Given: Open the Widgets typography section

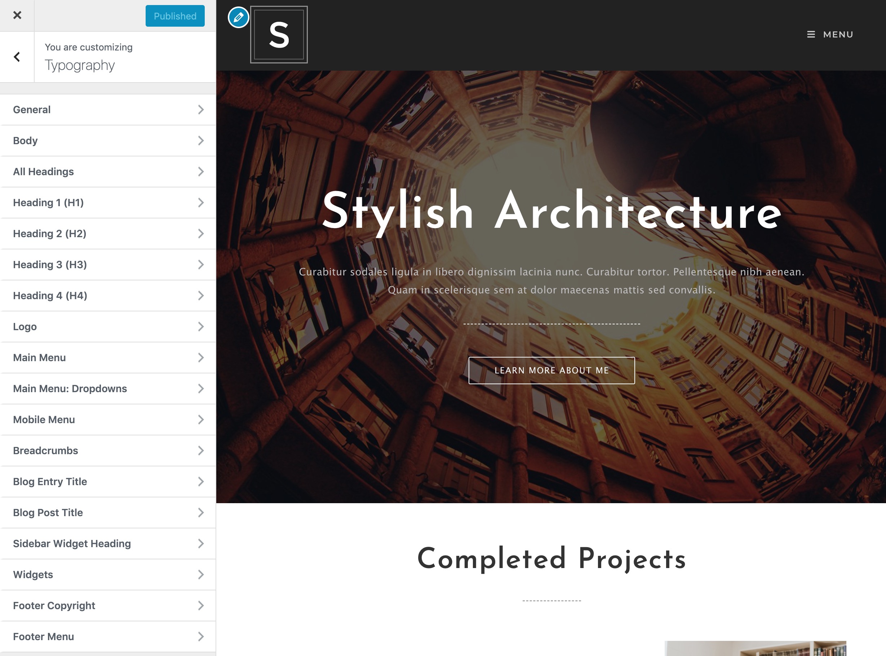Looking at the screenshot, I should [108, 575].
